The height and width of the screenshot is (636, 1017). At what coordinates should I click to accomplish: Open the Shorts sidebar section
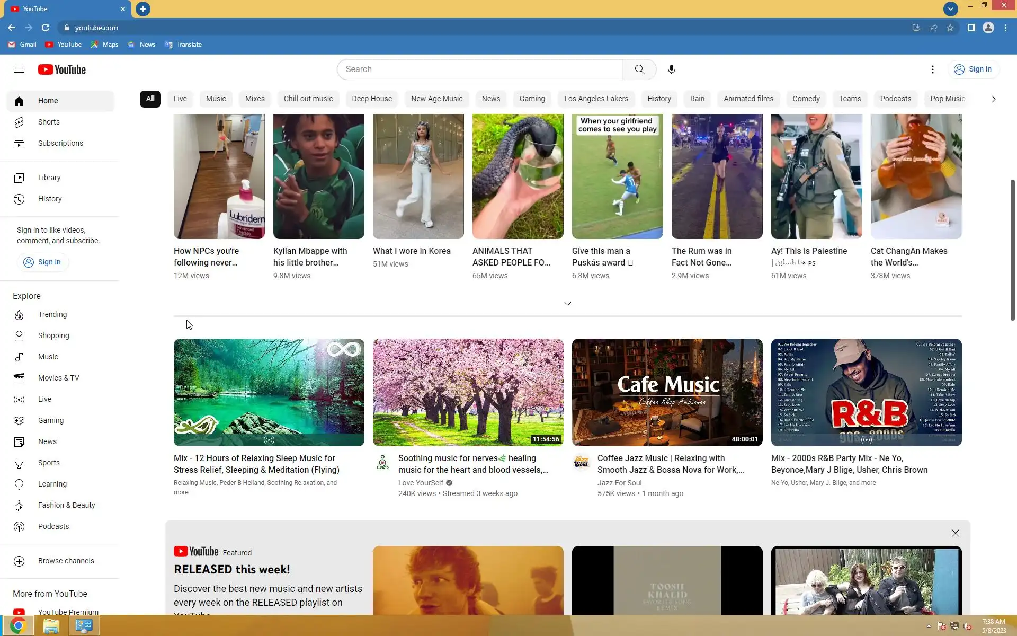point(49,122)
